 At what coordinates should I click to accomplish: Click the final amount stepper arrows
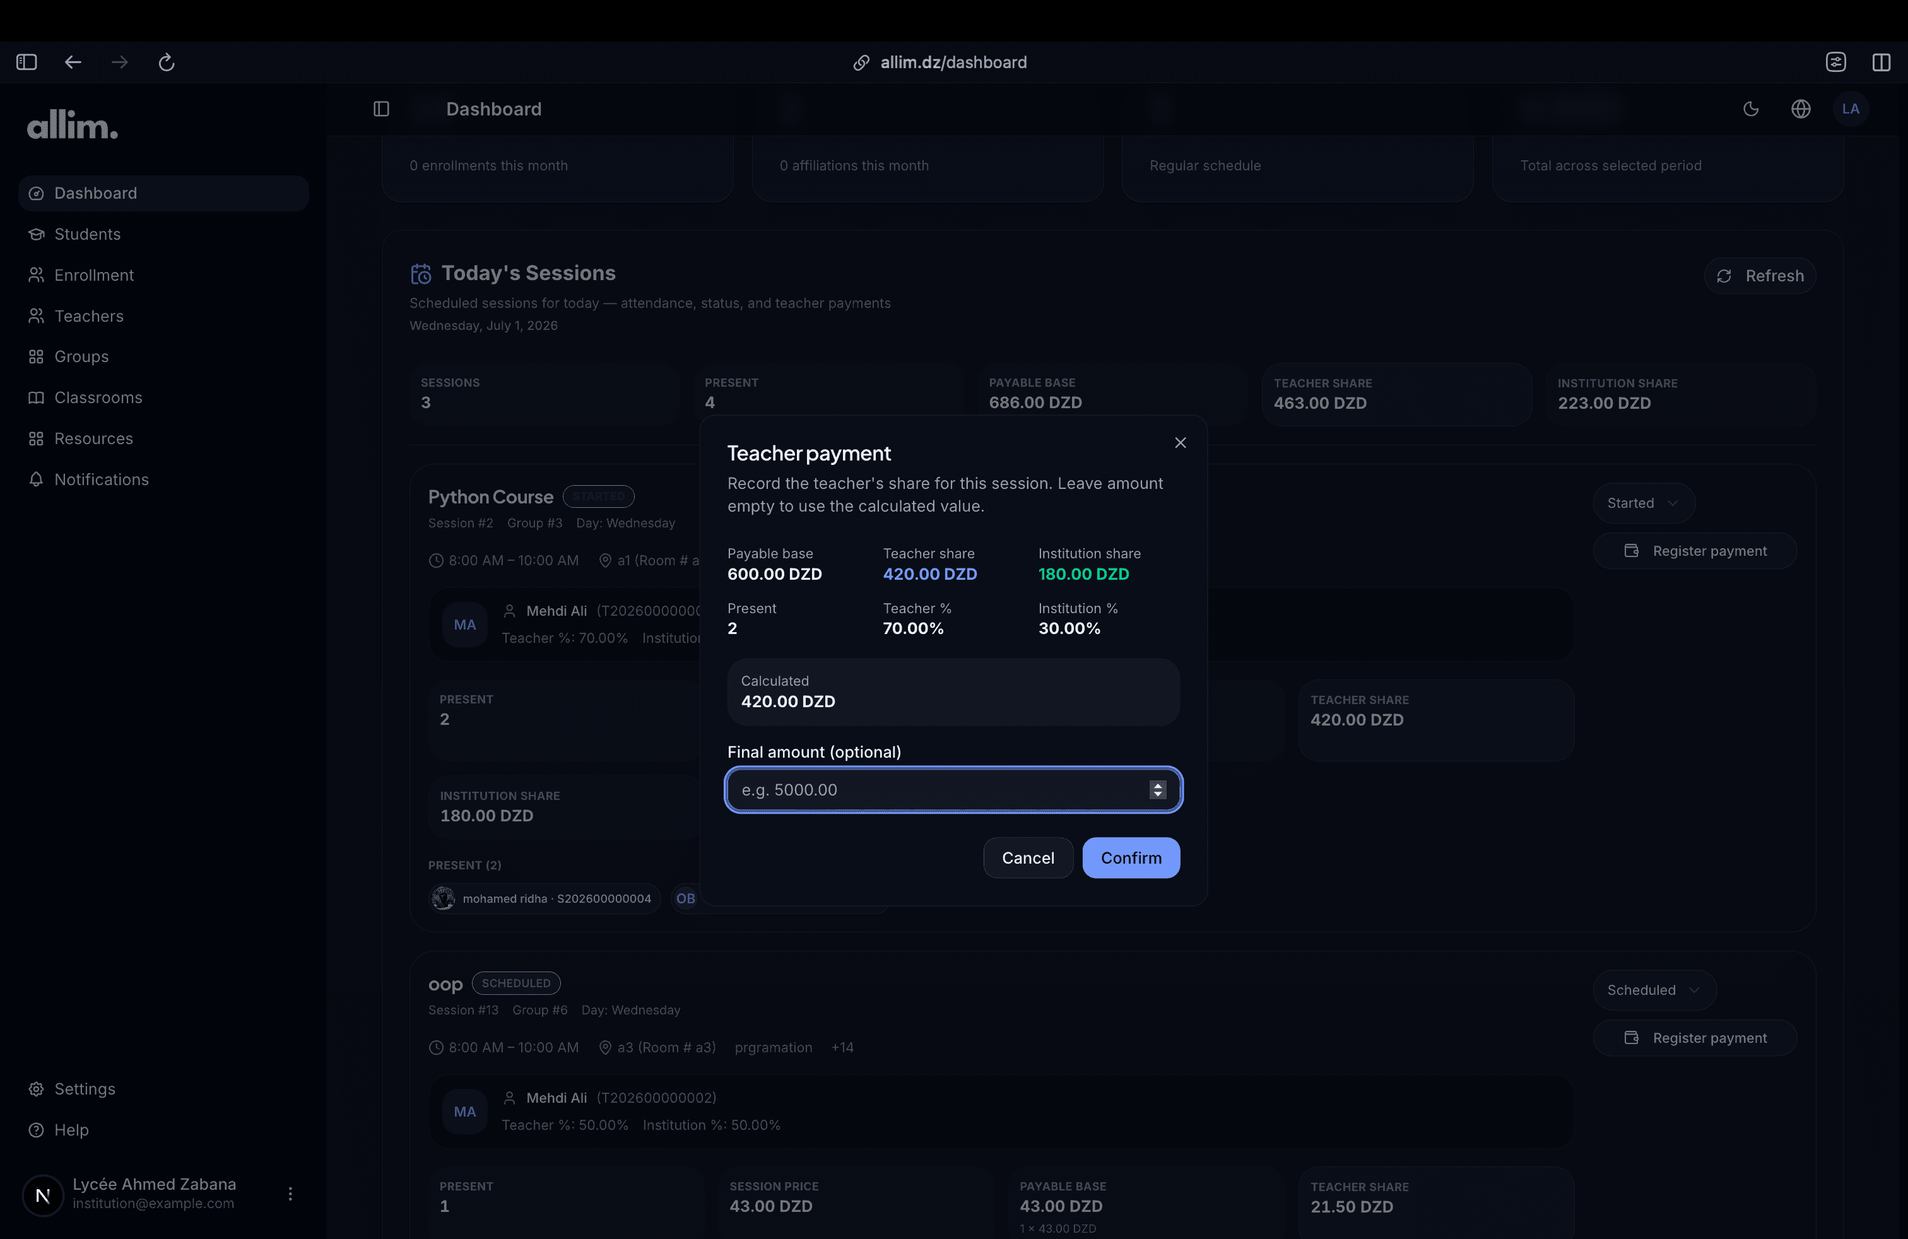(1157, 789)
